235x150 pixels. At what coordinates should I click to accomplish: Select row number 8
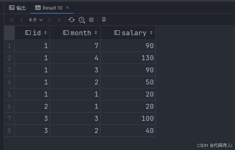tap(9, 131)
